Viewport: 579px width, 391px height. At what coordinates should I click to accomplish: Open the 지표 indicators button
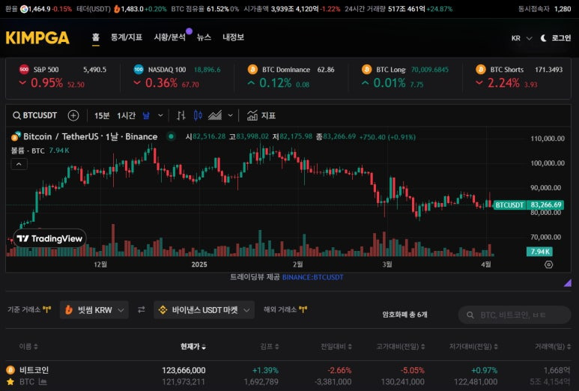pos(261,115)
